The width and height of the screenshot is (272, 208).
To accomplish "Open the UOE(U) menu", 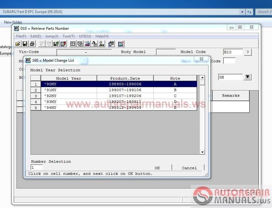I will point(85,36).
